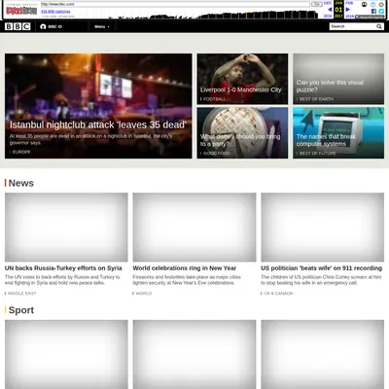Share capture on Twitter
The width and height of the screenshot is (389, 389).
coord(381,11)
